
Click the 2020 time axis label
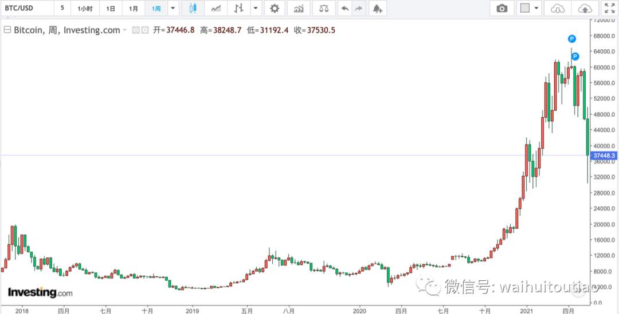pyautogui.click(x=360, y=309)
